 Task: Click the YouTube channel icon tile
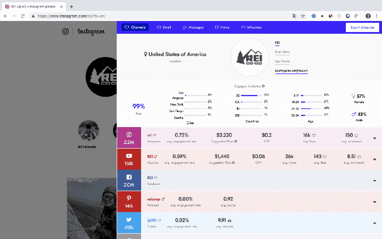pyautogui.click(x=128, y=159)
